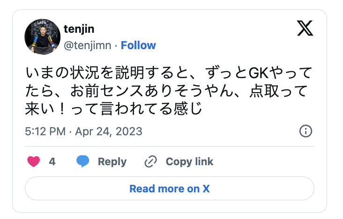Click the dot separator before Follow
The image size is (343, 219).
(116, 45)
